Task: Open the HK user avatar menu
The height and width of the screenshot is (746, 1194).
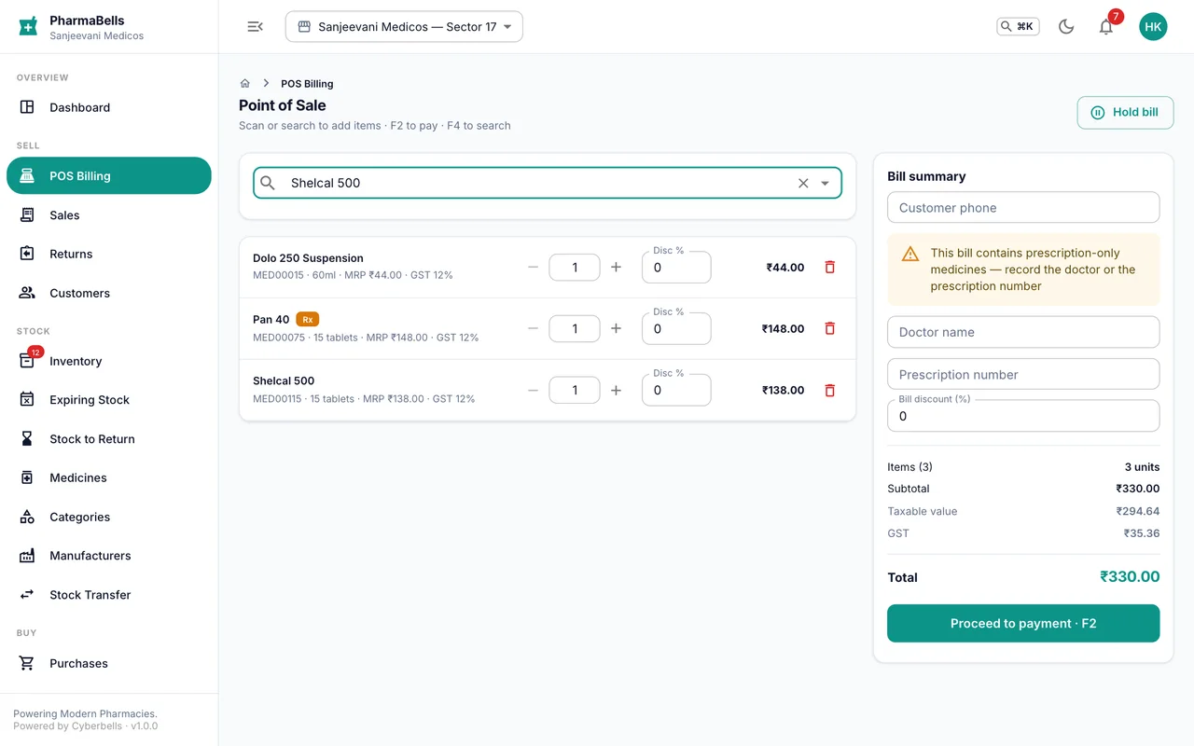Action: point(1153,26)
